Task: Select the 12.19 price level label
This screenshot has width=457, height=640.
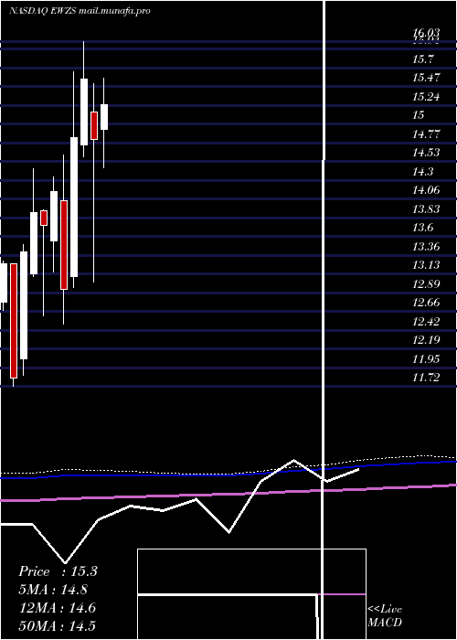Action: click(x=427, y=340)
